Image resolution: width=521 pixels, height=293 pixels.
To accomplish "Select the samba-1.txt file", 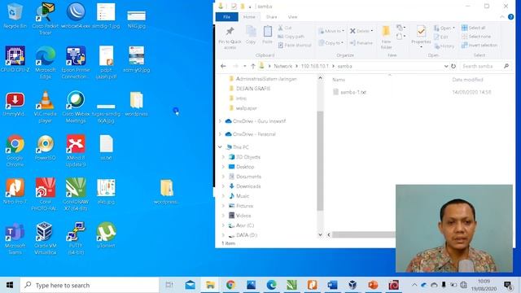I will [x=349, y=92].
